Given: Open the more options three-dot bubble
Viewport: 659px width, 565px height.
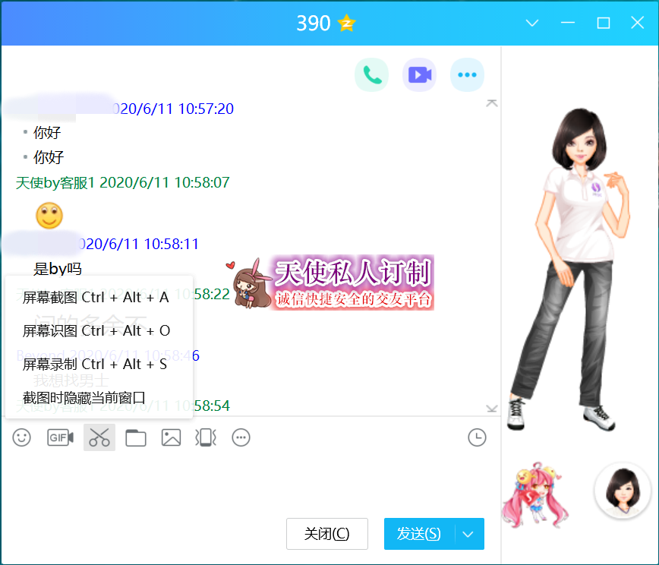Looking at the screenshot, I should 467,75.
